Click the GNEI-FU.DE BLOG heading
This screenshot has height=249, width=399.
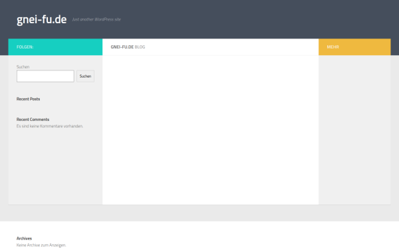128,47
